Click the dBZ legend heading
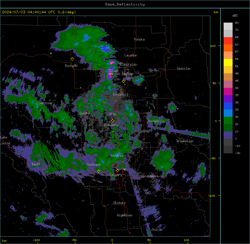Viewport: 250px width, 244px height. (x=235, y=16)
